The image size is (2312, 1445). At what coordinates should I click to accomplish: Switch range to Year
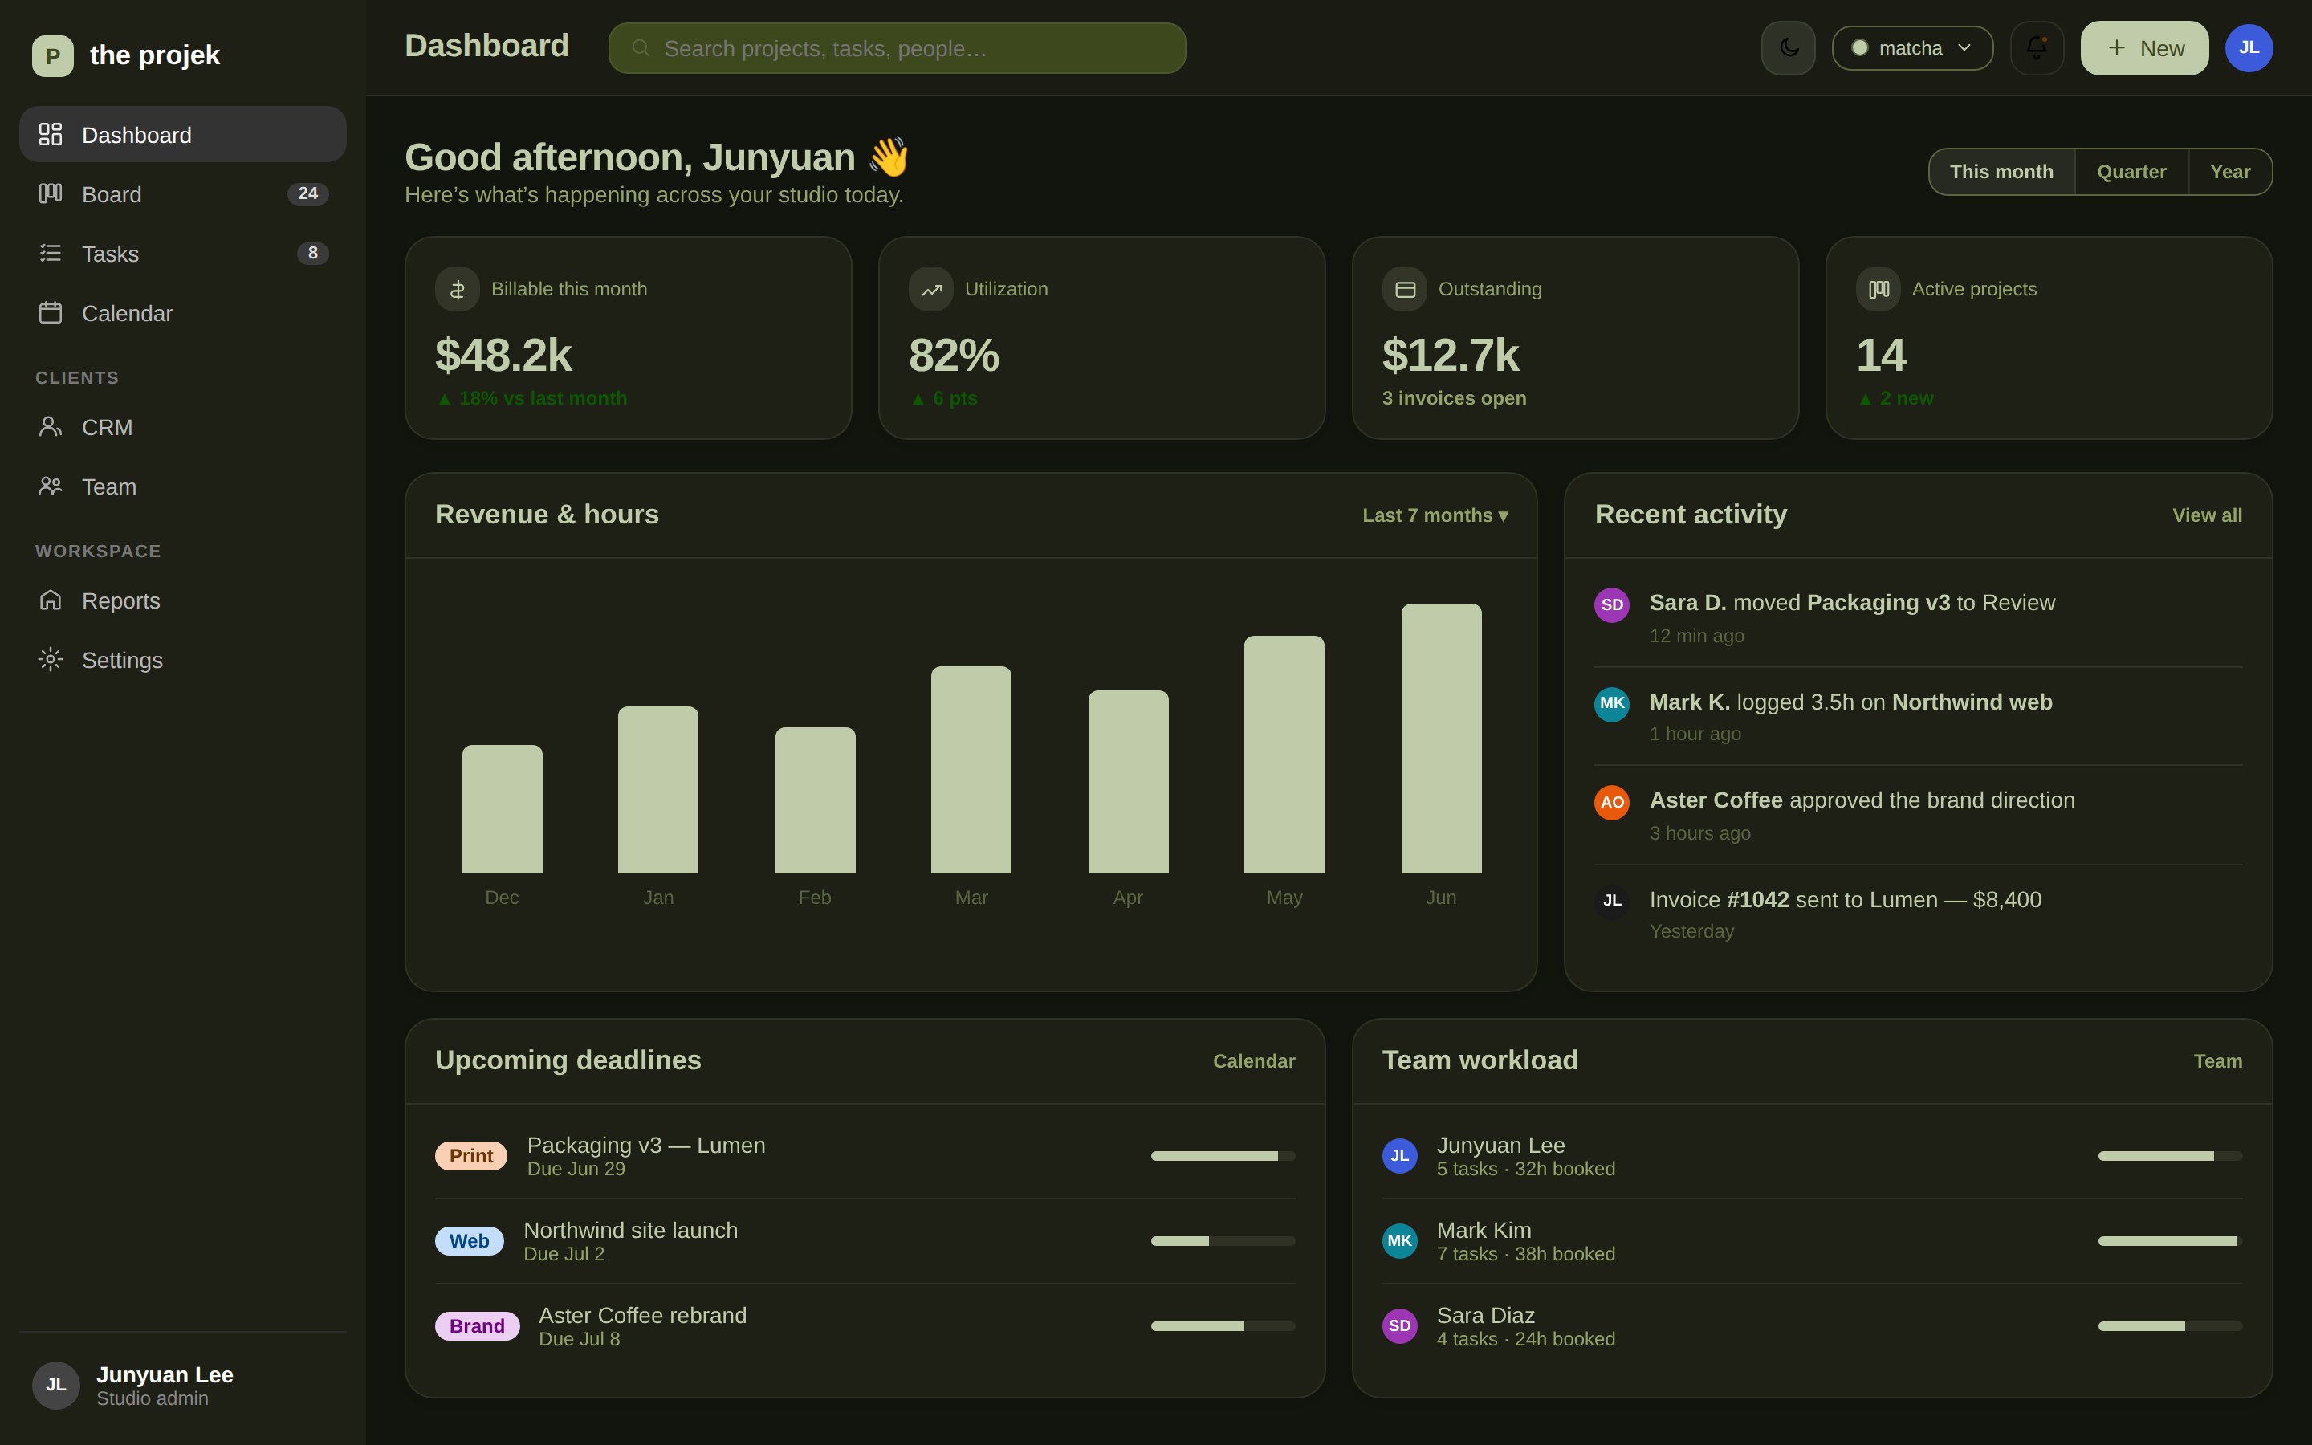[x=2230, y=172]
